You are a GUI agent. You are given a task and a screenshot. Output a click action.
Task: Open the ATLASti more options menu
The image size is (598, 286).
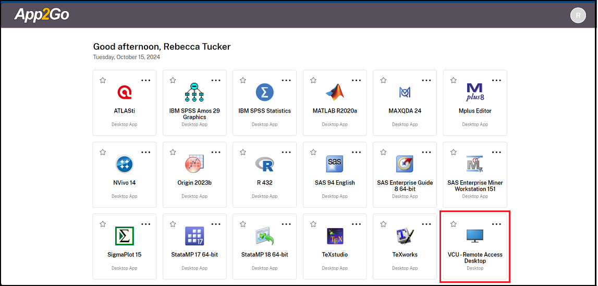point(146,80)
